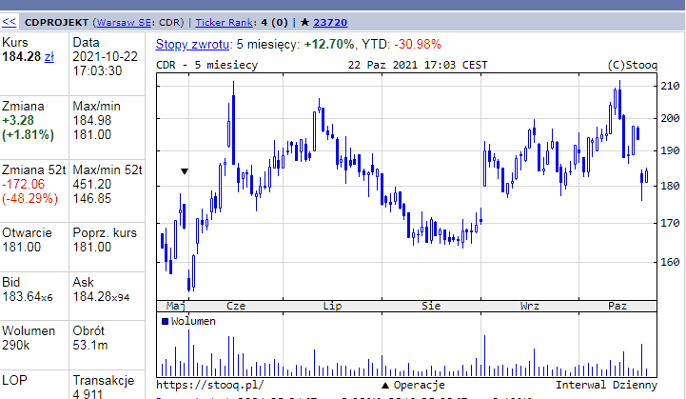The height and width of the screenshot is (399, 686).
Task: Click the Kurs 184.28 price value
Action: pos(21,58)
